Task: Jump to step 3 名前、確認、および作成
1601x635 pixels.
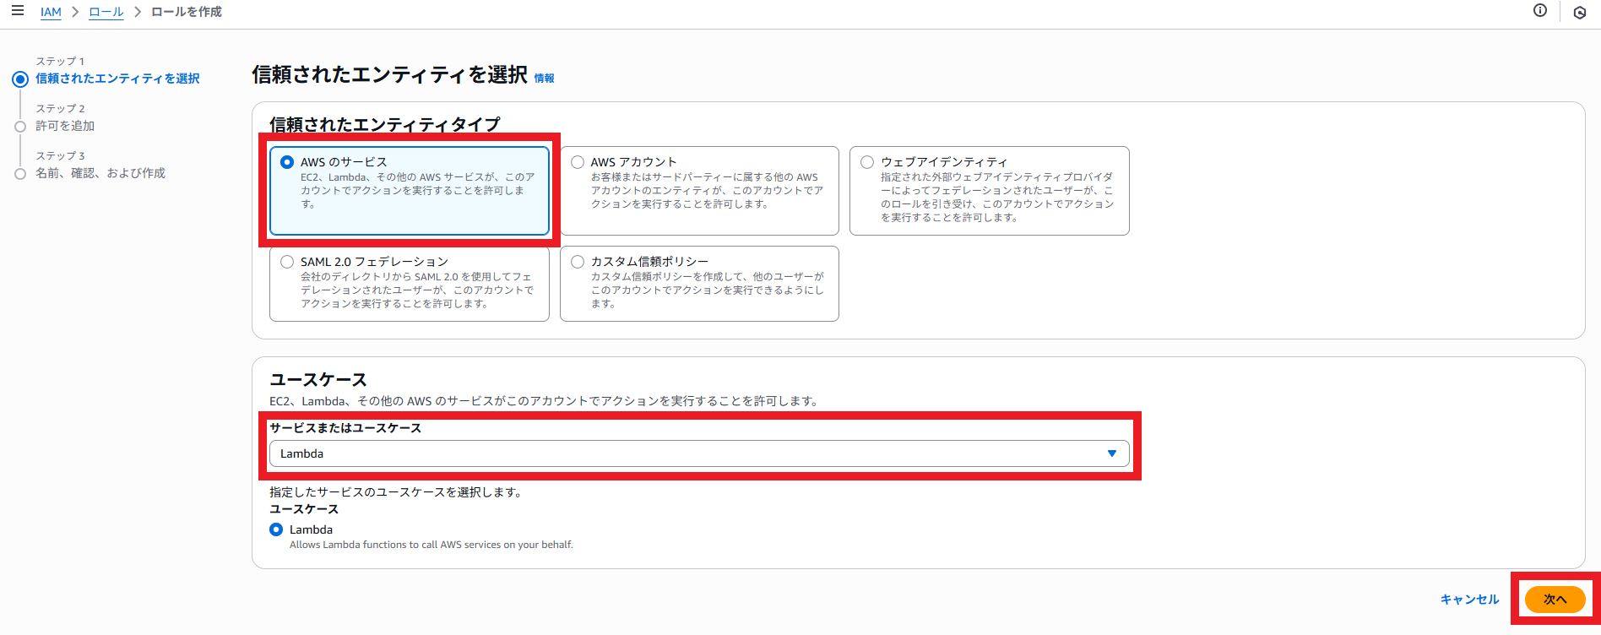Action: (x=100, y=173)
